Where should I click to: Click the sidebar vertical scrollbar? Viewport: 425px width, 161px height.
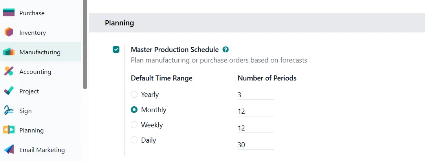coord(85,45)
